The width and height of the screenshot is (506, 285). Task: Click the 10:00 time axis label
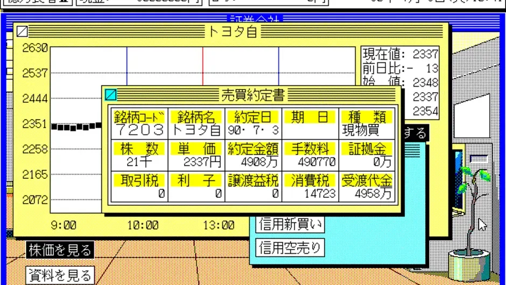(143, 225)
